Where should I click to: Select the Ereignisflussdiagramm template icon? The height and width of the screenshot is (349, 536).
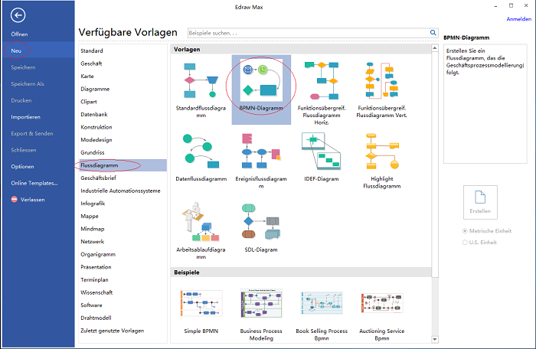point(261,151)
